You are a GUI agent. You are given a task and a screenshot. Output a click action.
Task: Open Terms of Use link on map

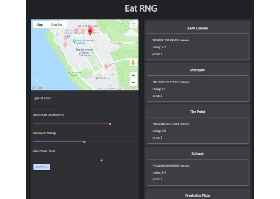click(131, 89)
